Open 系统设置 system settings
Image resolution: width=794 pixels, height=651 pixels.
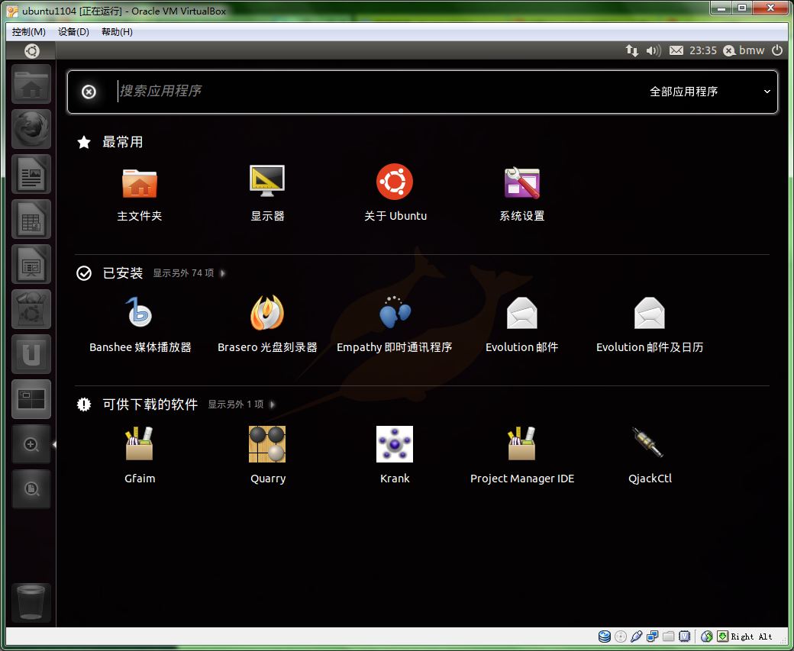click(522, 183)
